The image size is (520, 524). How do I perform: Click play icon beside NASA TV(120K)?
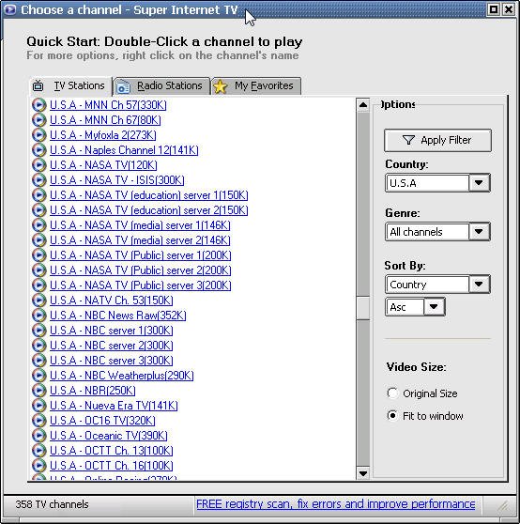38,165
